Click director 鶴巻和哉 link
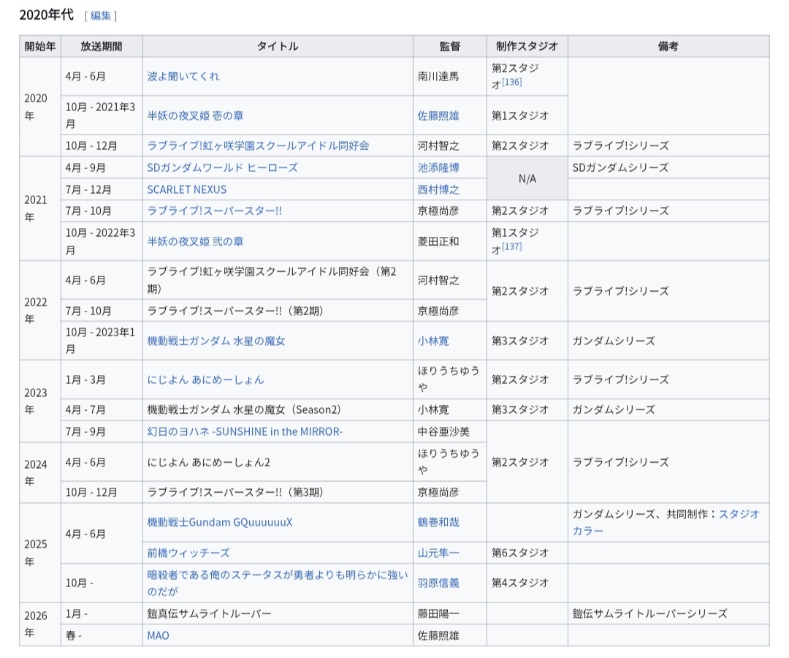Image resolution: width=789 pixels, height=658 pixels. click(x=438, y=522)
